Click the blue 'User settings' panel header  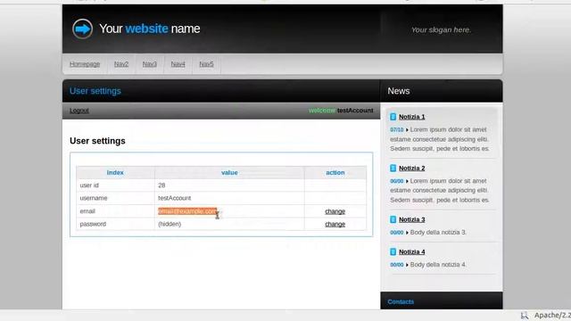coord(95,91)
